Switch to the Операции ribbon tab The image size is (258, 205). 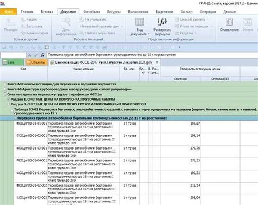208,12
